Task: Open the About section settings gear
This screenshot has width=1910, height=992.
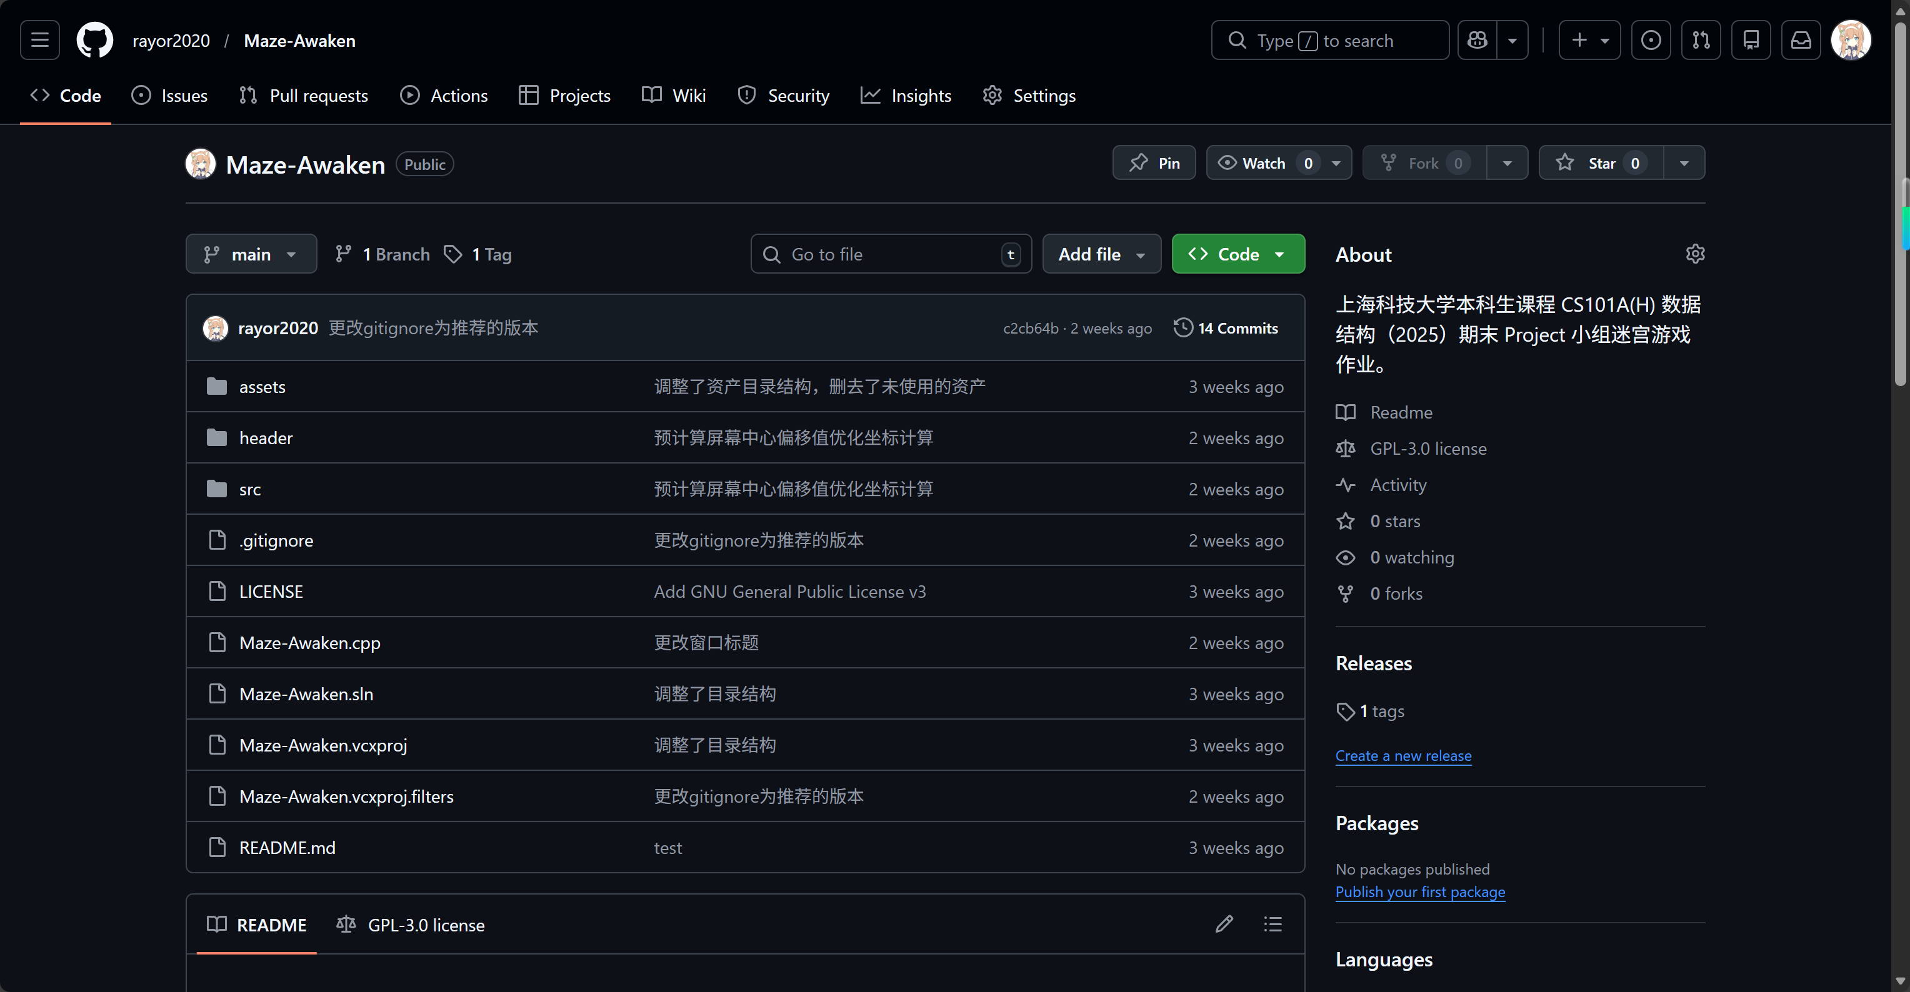Action: [1696, 254]
